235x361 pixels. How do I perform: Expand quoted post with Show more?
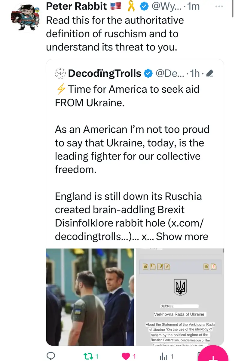coord(182,236)
